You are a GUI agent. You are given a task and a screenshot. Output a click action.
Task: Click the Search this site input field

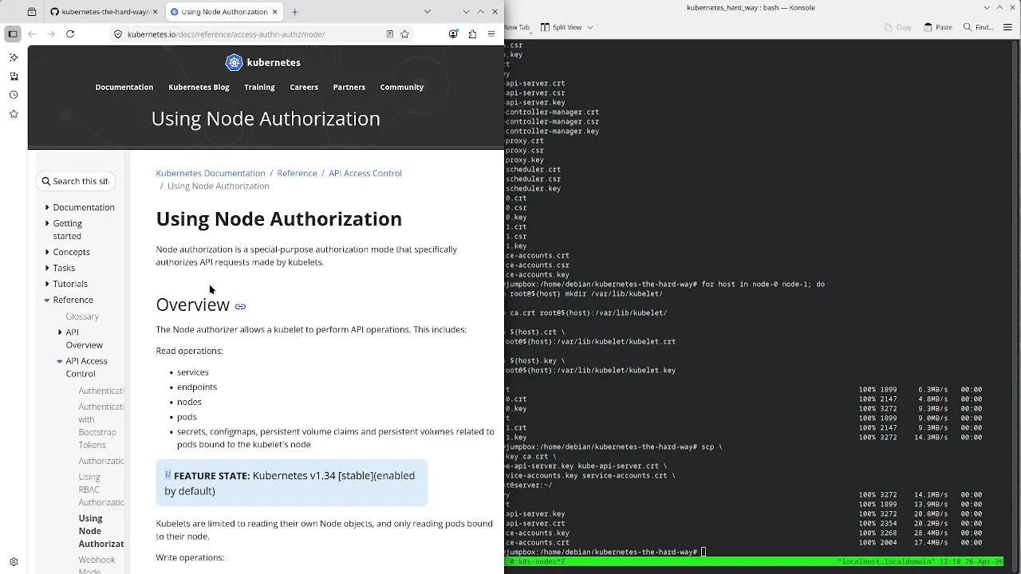76,181
